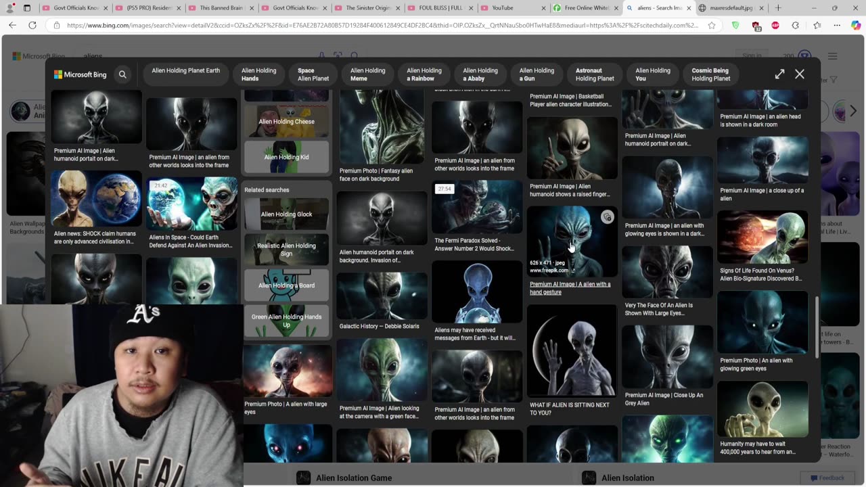Select the 'Alien Holding a Ababy' suggestion chip
Image resolution: width=866 pixels, height=487 pixels.
pos(480,74)
